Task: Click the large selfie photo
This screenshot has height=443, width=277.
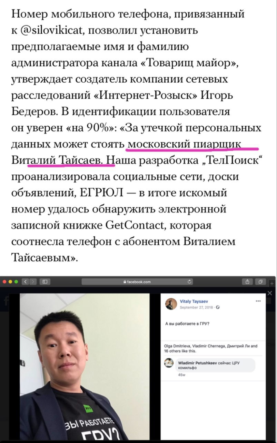Action: [x=85, y=367]
